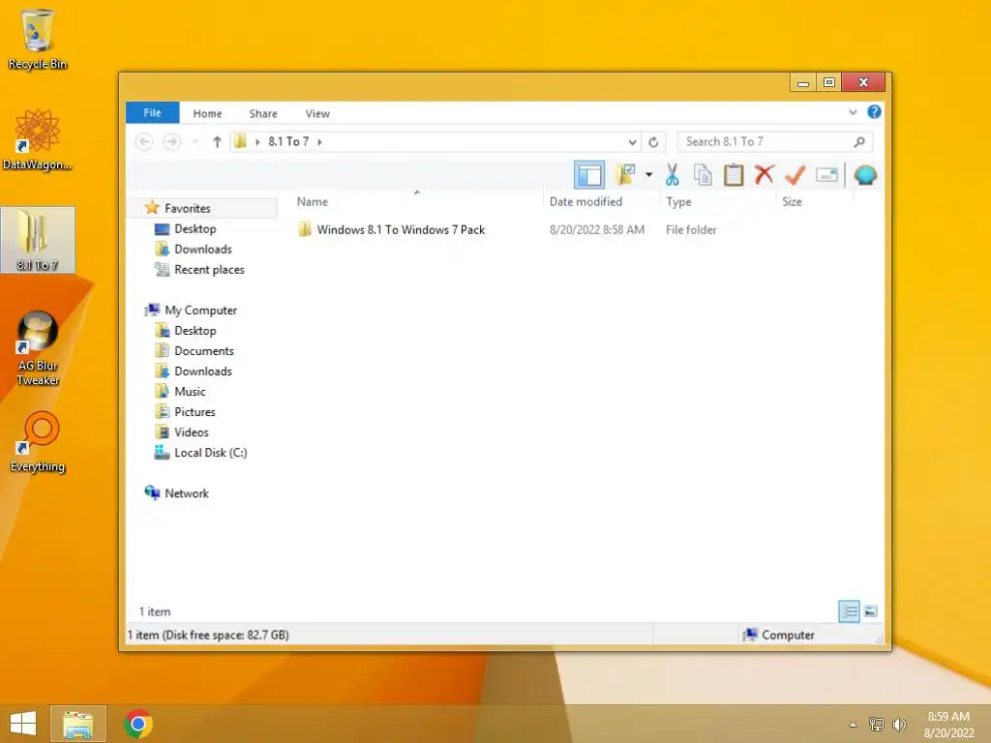This screenshot has width=991, height=743.
Task: Refresh the current folder view
Action: [x=653, y=142]
